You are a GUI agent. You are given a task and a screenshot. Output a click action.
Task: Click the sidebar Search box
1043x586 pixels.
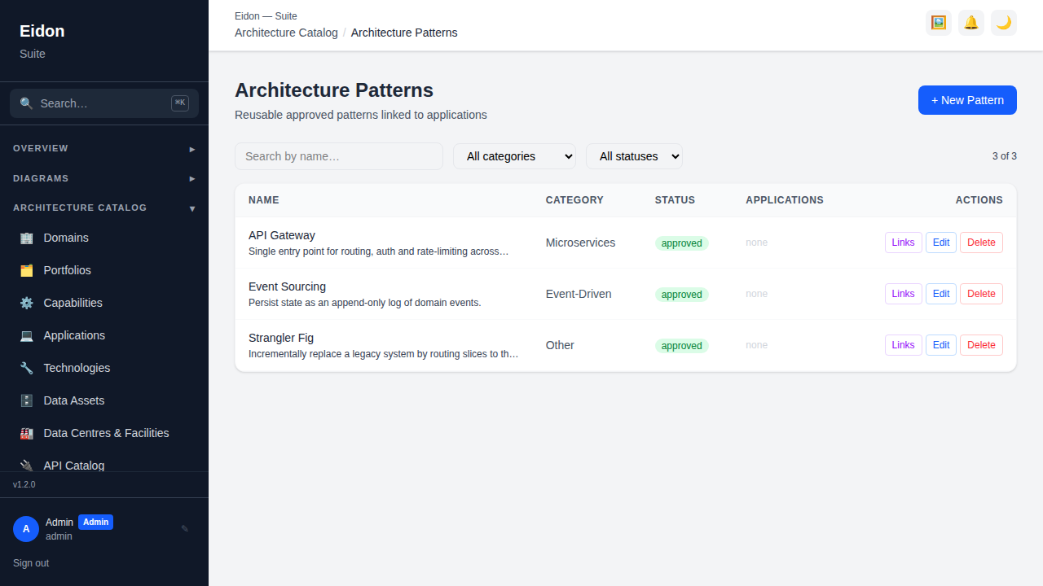pos(104,103)
